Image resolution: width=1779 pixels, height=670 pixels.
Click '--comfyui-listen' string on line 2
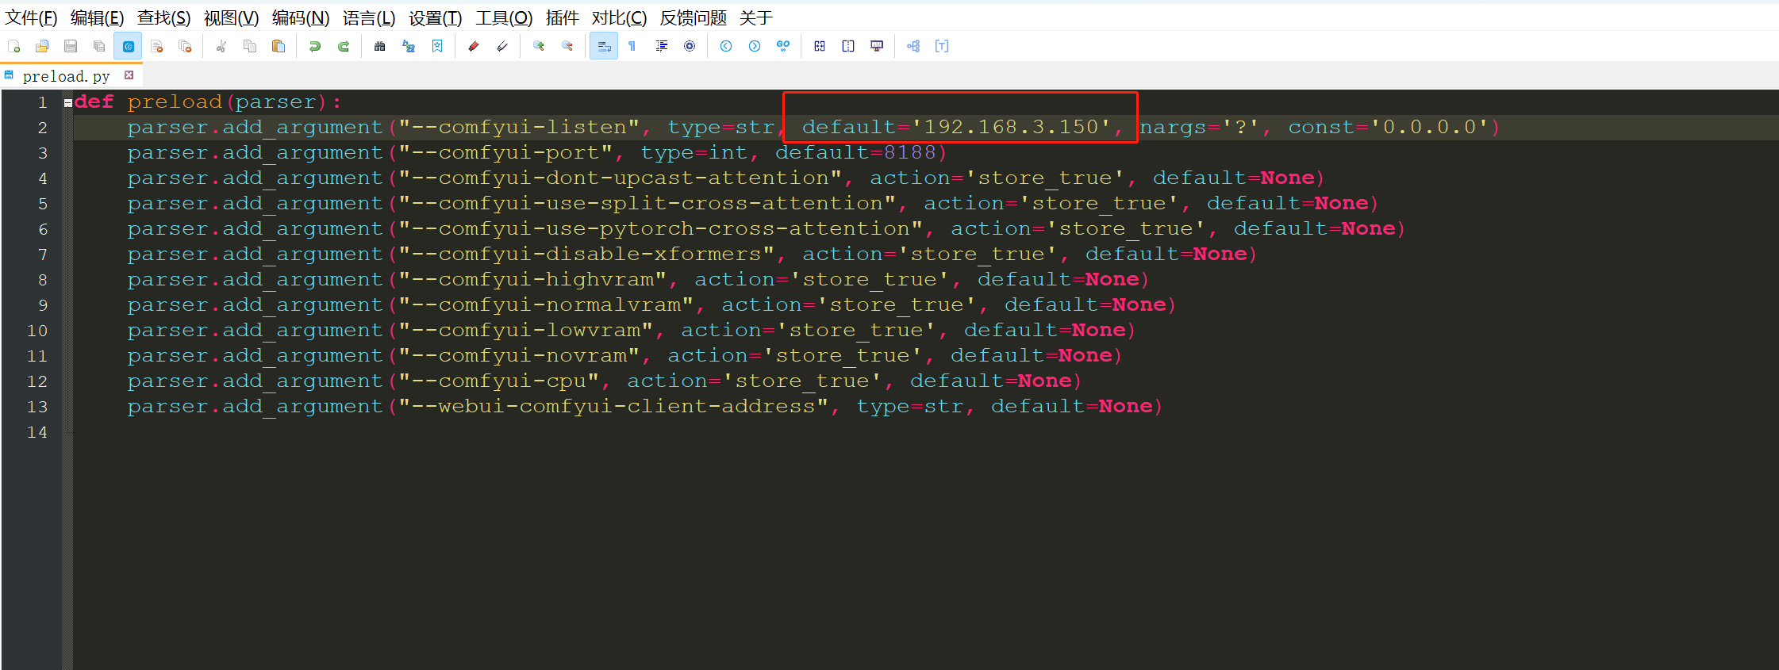(x=519, y=127)
